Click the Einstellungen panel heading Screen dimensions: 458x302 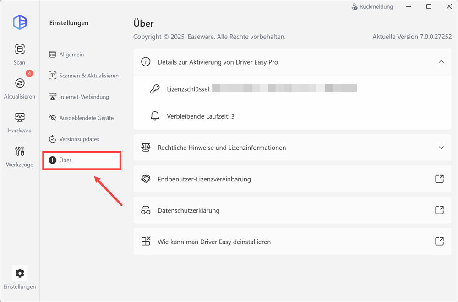click(69, 23)
